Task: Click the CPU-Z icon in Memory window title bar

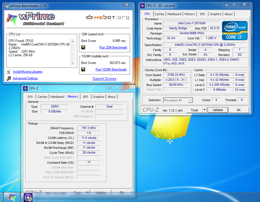Action: pyautogui.click(x=25, y=88)
